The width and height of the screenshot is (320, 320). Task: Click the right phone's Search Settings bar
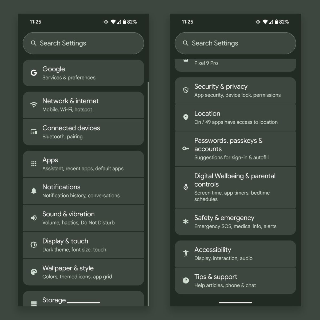coord(235,43)
